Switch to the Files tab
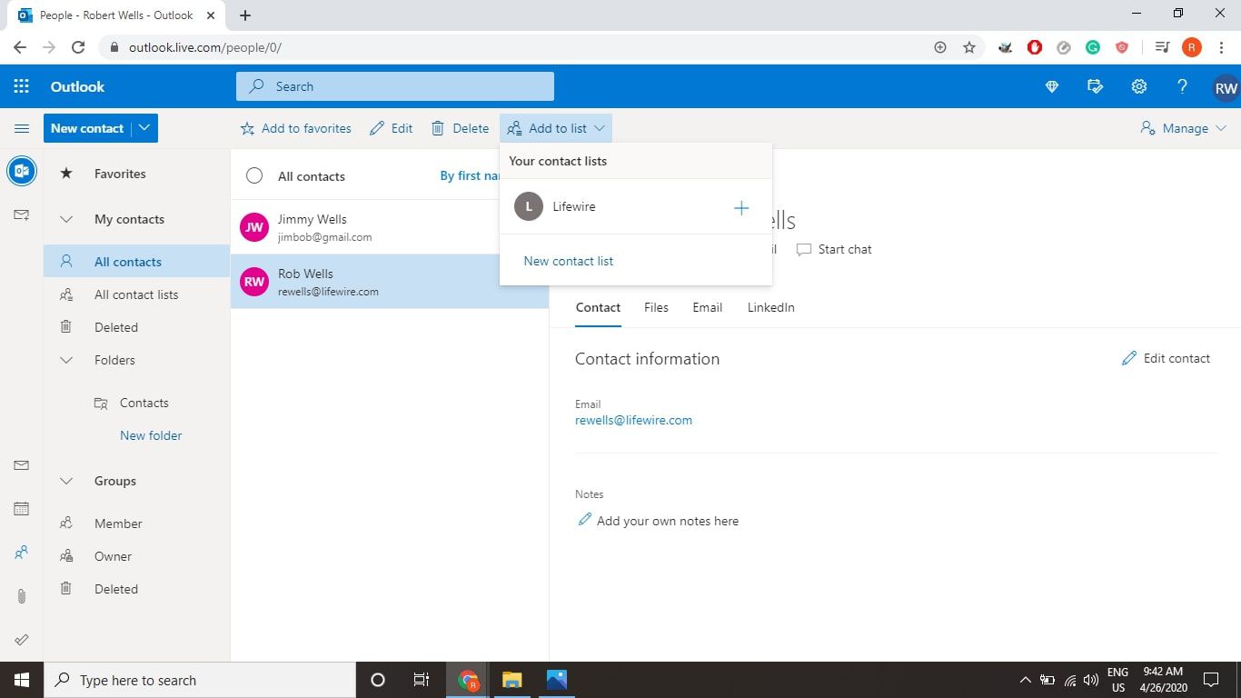Image resolution: width=1241 pixels, height=698 pixels. (656, 307)
